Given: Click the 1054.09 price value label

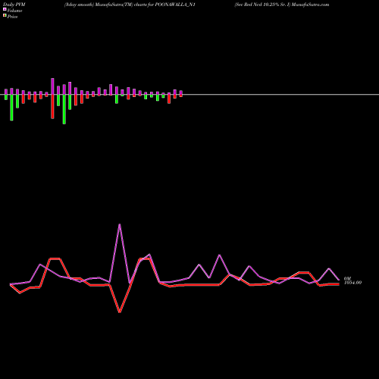Looking at the screenshot, I should 353,283.
